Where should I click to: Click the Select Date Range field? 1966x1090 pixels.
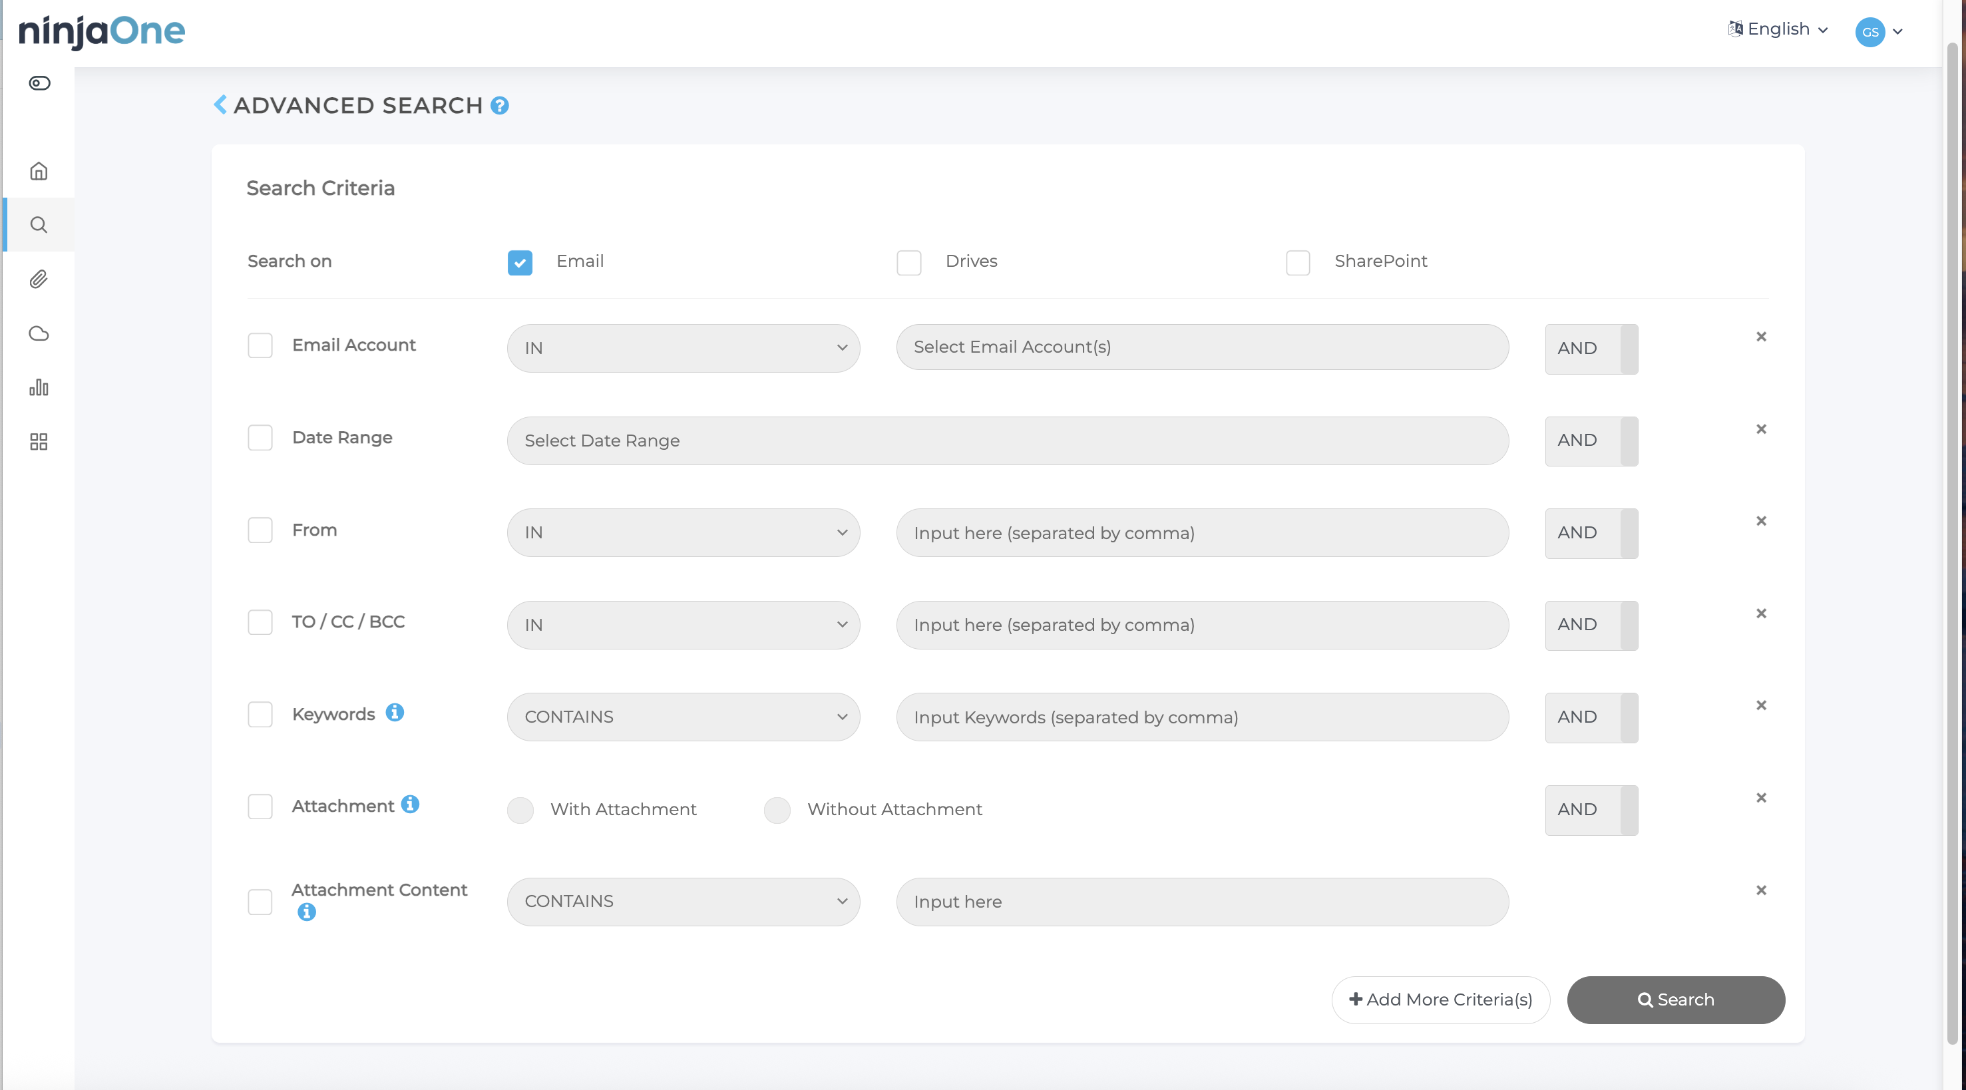[x=1008, y=441]
